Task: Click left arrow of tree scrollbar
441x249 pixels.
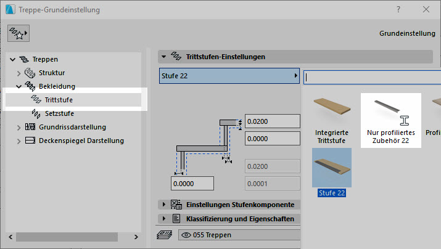Action: (10, 237)
